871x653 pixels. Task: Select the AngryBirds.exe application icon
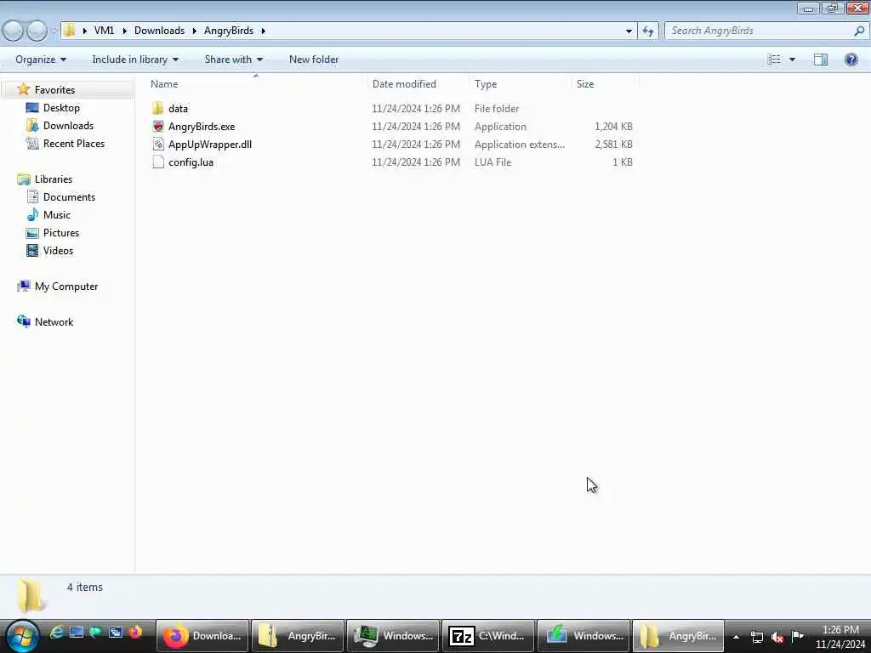click(158, 127)
